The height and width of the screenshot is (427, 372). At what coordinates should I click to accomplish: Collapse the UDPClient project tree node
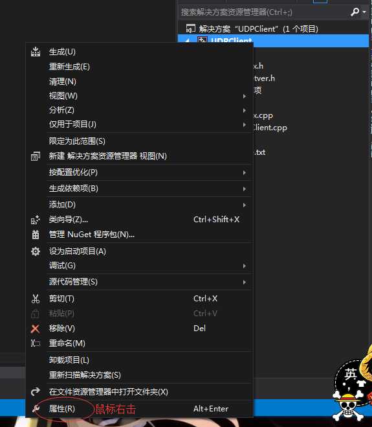click(x=187, y=40)
